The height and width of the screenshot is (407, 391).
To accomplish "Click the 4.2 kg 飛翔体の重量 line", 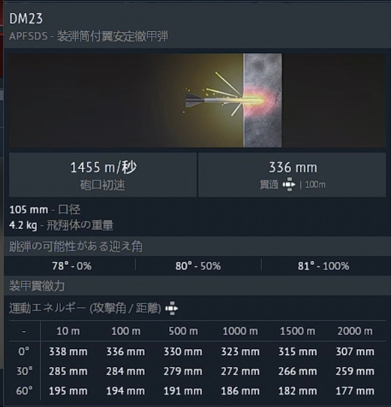I will click(61, 225).
